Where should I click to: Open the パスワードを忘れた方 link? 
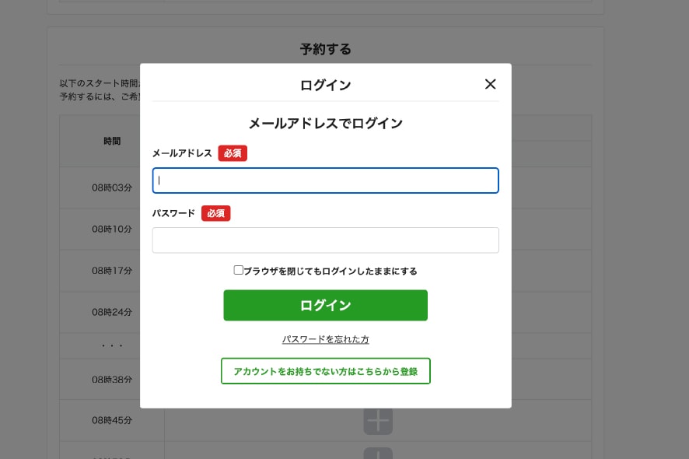pos(325,340)
